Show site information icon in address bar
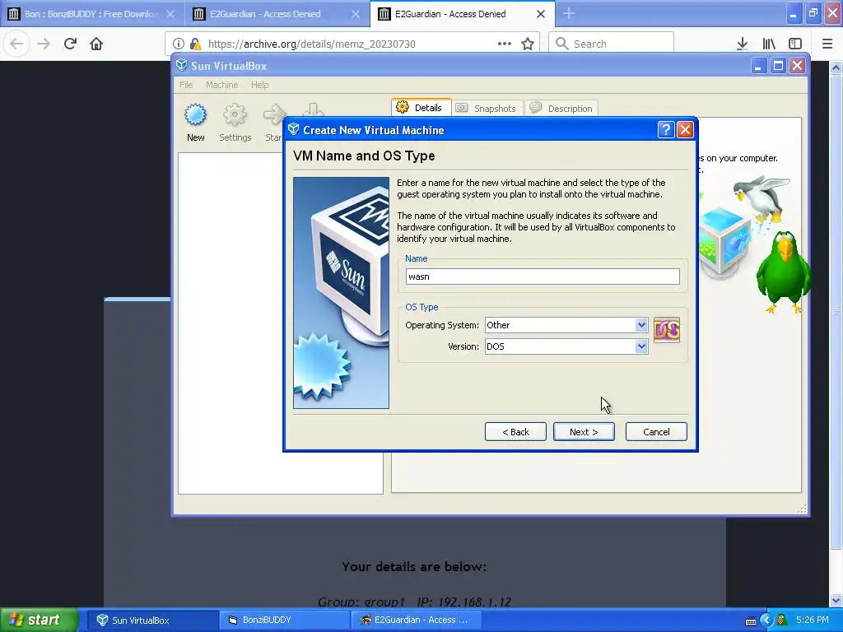The width and height of the screenshot is (843, 632). click(179, 44)
